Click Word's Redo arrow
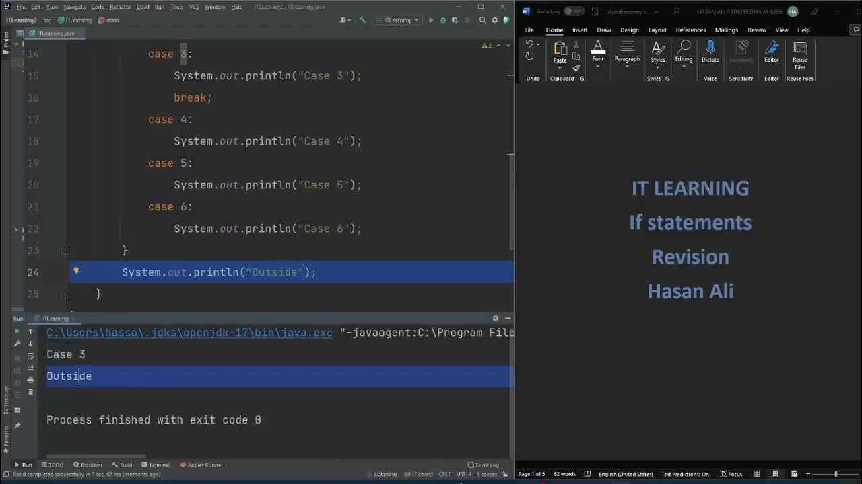Screen dimensions: 862x484 [529, 56]
